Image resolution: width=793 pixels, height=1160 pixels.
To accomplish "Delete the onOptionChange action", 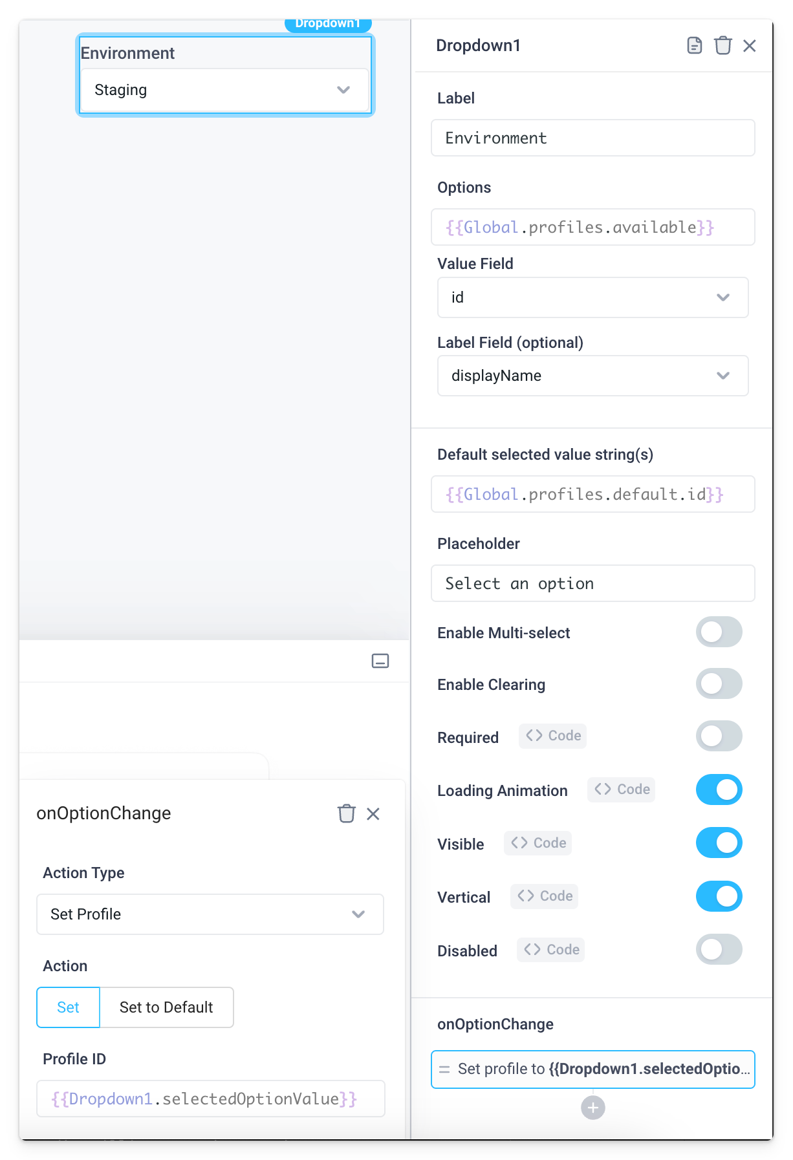I will (347, 813).
